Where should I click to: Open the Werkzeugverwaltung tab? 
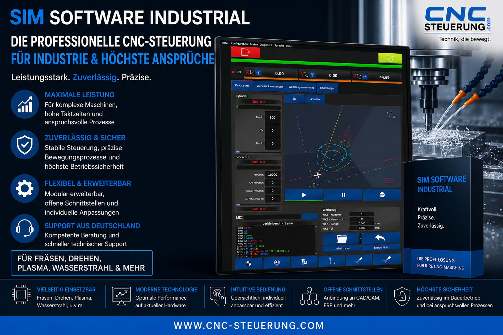click(301, 87)
